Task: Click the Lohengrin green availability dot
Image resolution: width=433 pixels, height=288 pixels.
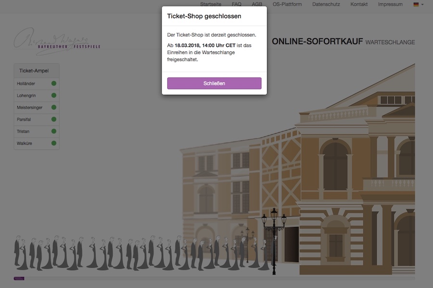Action: coord(54,96)
